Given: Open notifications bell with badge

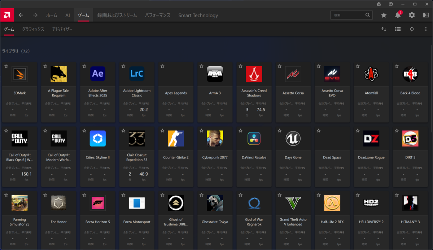Looking at the screenshot, I should [398, 15].
